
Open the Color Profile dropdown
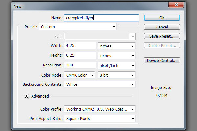coord(99,109)
